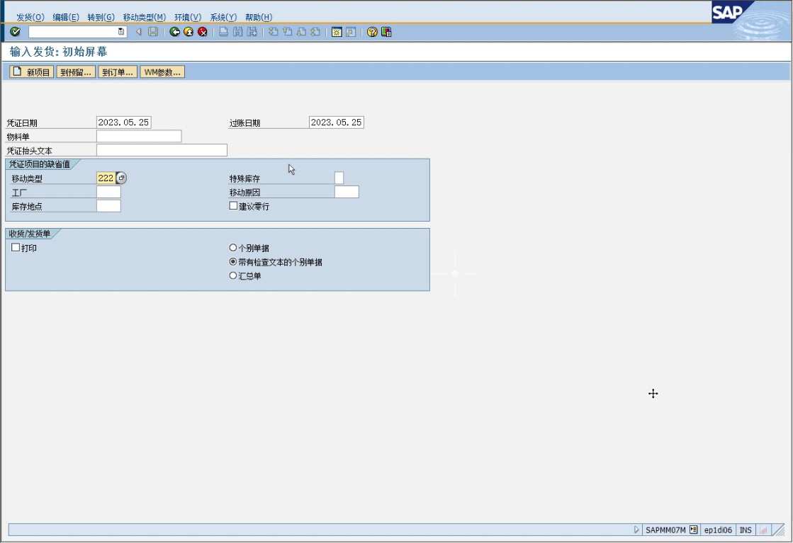This screenshot has height=543, width=793.
Task: Tick the 建议零行 checkbox
Action: (x=233, y=206)
